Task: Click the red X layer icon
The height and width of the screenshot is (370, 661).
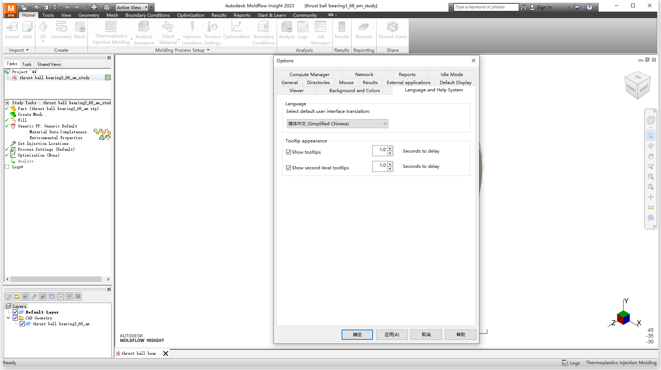Action: (78, 296)
